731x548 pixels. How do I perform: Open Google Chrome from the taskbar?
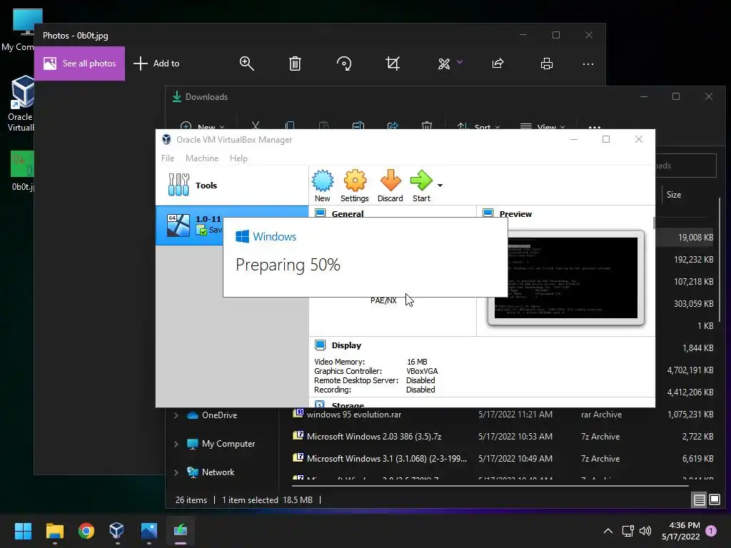coord(86,531)
